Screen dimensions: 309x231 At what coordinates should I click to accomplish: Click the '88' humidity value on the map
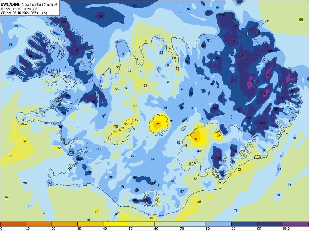click(161, 52)
